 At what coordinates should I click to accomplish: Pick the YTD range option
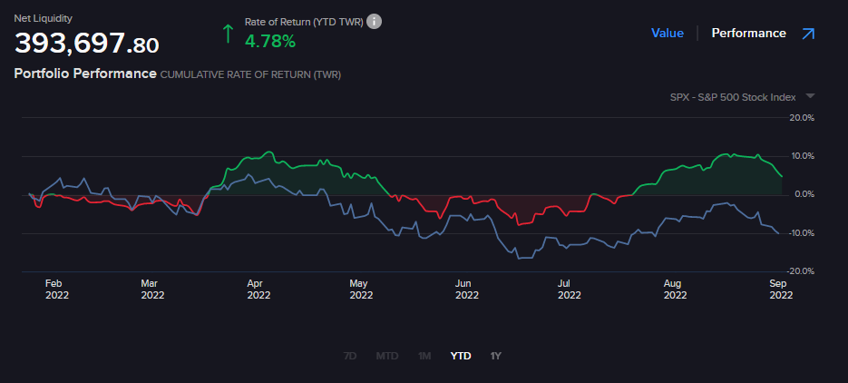tap(461, 356)
